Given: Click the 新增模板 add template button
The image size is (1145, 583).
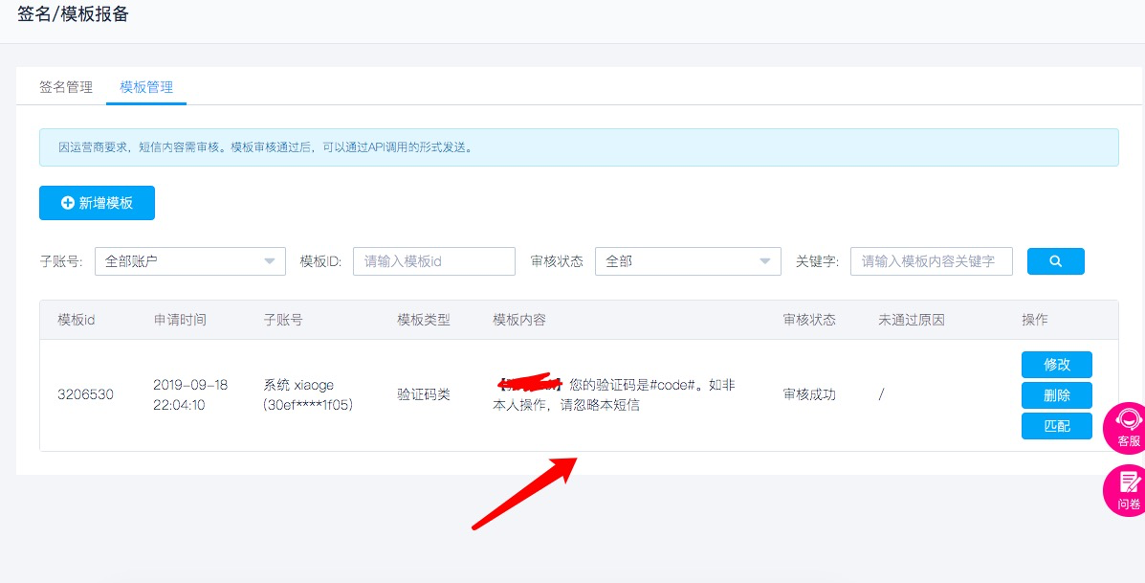Looking at the screenshot, I should 98,203.
